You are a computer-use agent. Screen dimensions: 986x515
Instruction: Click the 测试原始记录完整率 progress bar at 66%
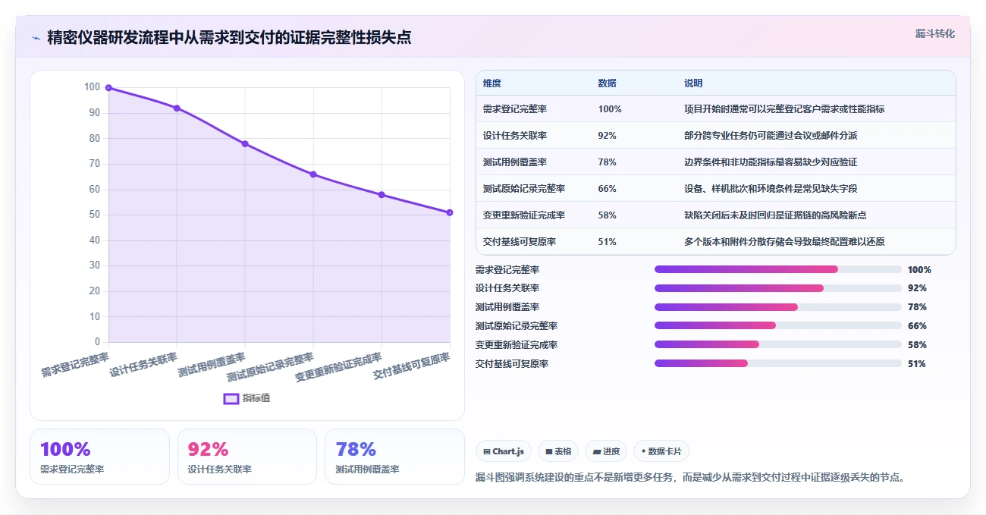tap(778, 325)
